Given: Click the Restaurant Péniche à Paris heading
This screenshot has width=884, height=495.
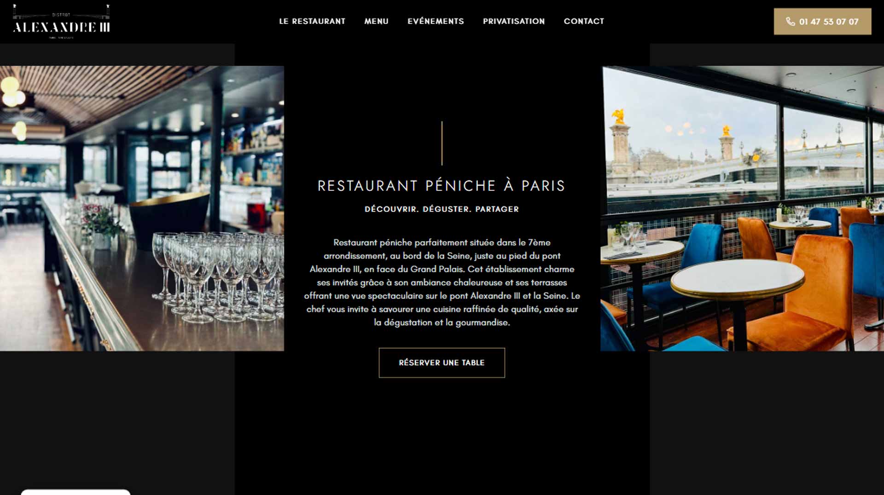Looking at the screenshot, I should pyautogui.click(x=442, y=186).
